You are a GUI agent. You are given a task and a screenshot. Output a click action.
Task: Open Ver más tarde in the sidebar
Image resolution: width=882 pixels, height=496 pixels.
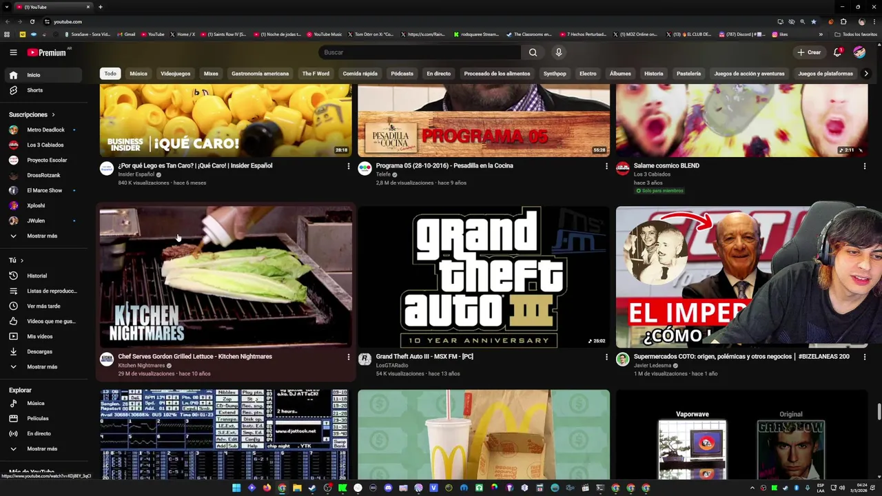tap(45, 306)
